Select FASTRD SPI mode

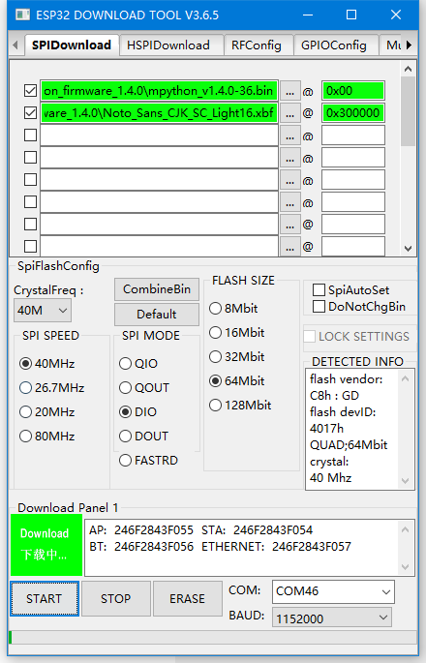pos(148,460)
